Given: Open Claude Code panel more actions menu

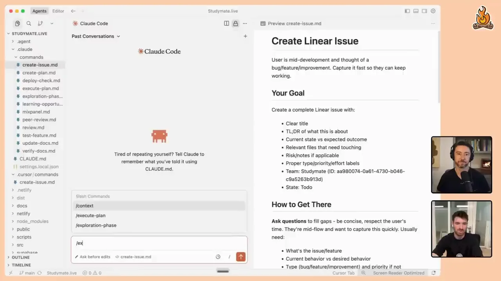Looking at the screenshot, I should click(245, 23).
